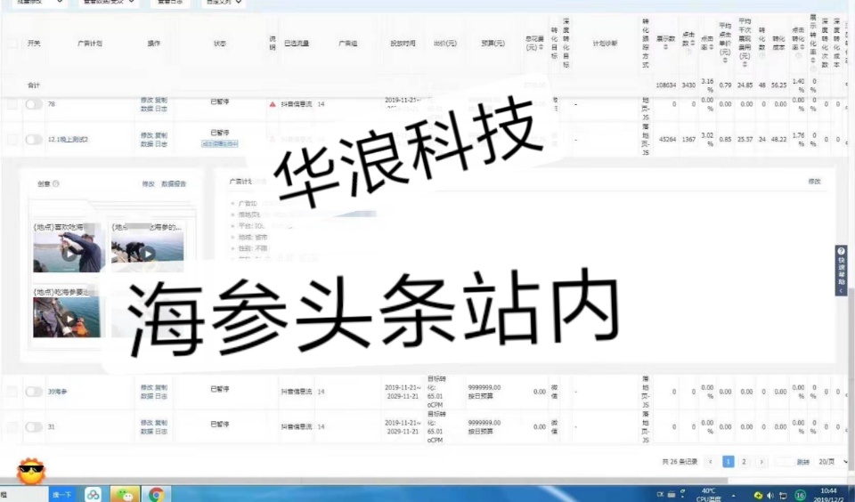Click the red warning triangle on plan 78
The image size is (855, 502).
(x=273, y=104)
